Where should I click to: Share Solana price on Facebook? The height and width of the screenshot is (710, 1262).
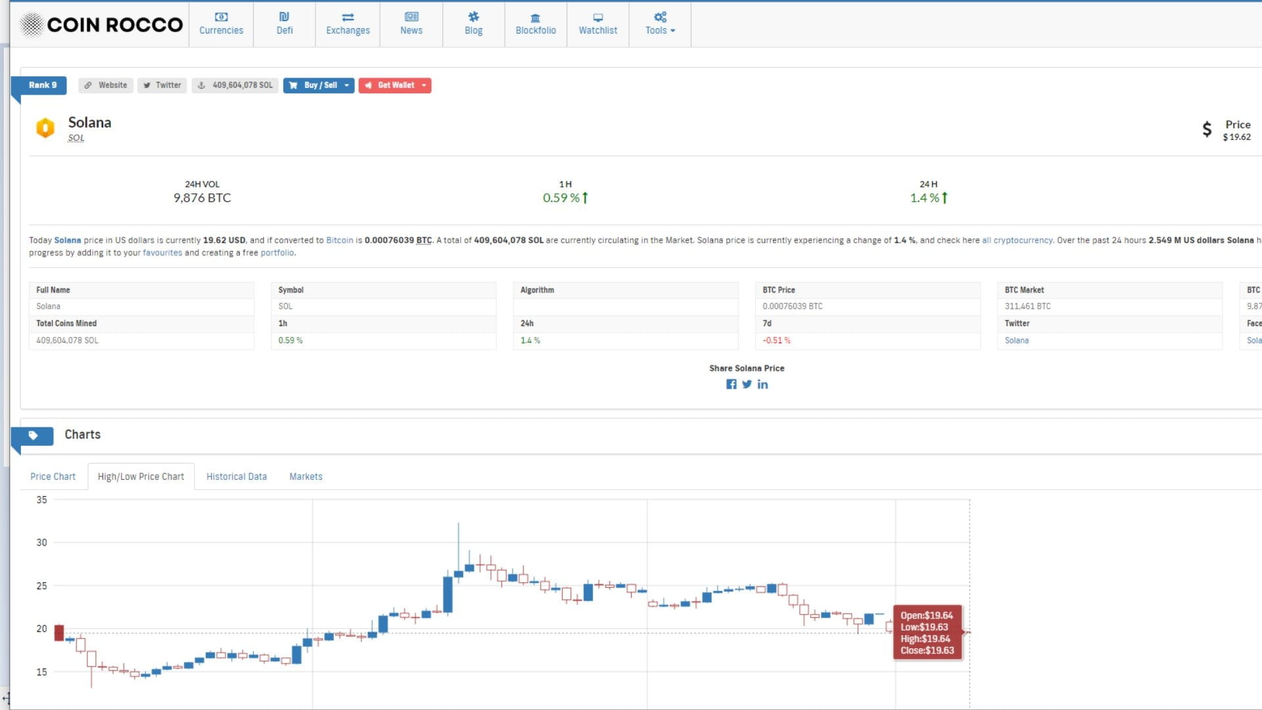[731, 385]
